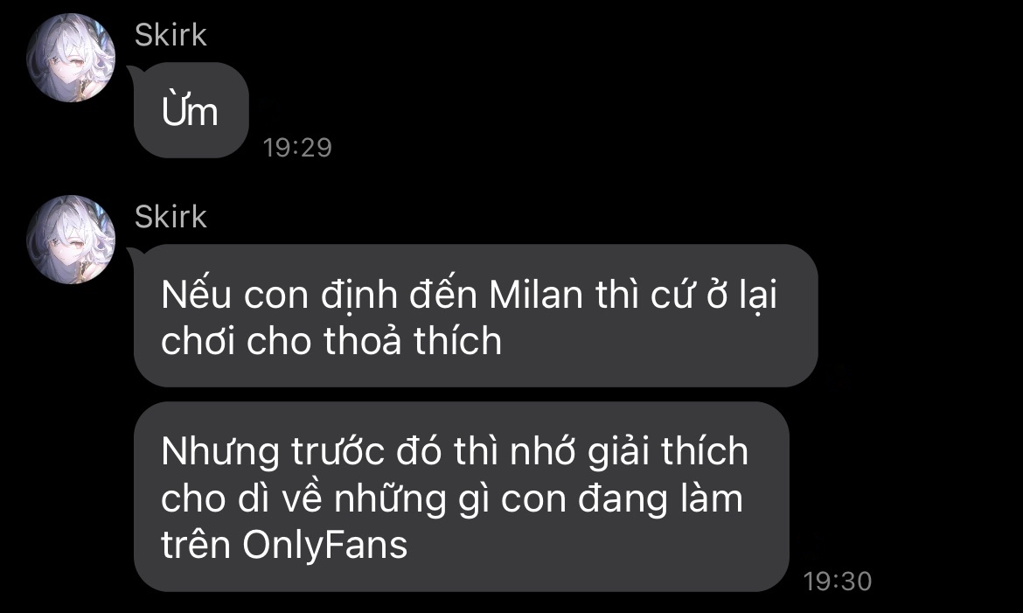This screenshot has width=1023, height=613.
Task: Tap the Skirk name above the Milan message
Action: coord(170,217)
